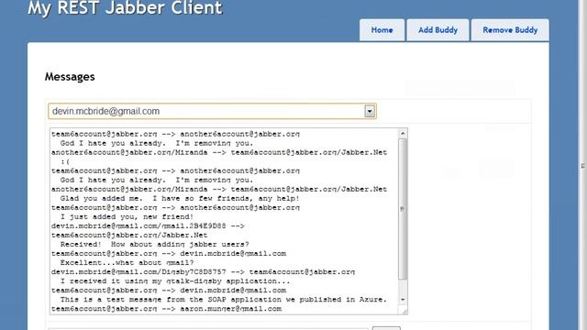Click the line 'Glad you added me. I have so few friends'
Image resolution: width=587 pixels, height=330 pixels.
point(180,198)
